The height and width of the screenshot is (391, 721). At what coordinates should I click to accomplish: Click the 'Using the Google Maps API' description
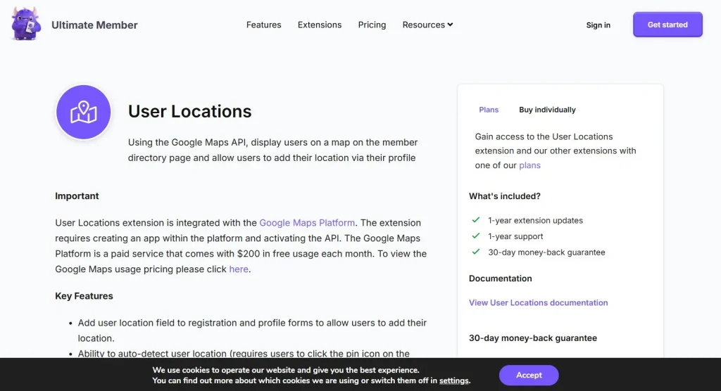pyautogui.click(x=272, y=150)
